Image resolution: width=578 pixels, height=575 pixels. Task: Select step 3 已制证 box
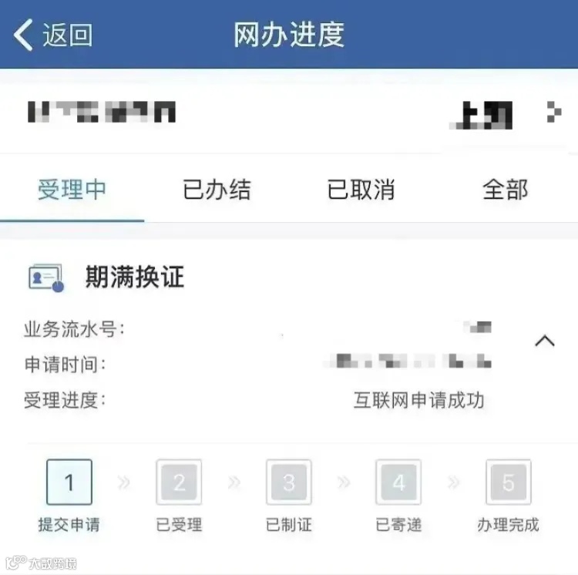pyautogui.click(x=289, y=482)
